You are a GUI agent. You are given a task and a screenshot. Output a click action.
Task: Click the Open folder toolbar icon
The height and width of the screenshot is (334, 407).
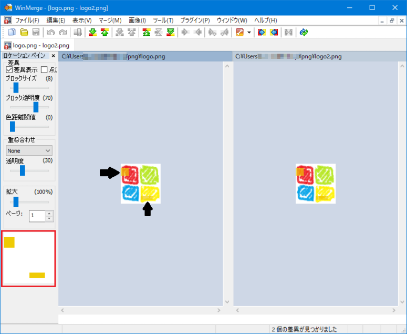click(24, 33)
